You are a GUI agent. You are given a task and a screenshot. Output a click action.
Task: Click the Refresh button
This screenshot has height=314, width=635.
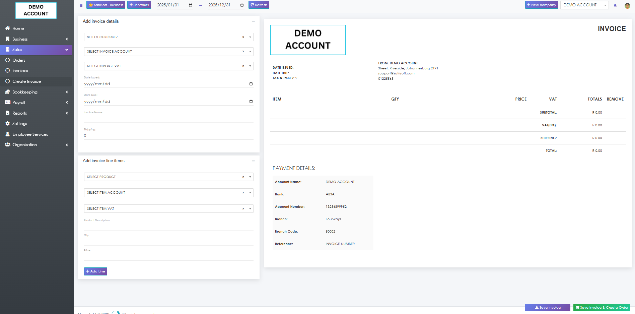(259, 5)
